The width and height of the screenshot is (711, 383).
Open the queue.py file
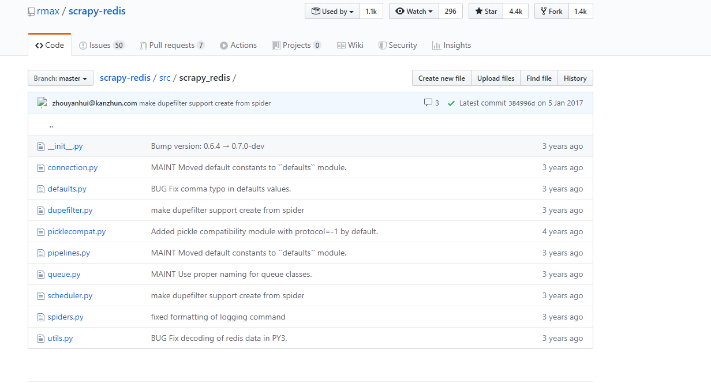(64, 275)
